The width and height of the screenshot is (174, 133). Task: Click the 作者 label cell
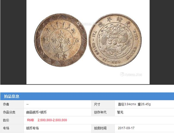pyautogui.click(x=12, y=104)
